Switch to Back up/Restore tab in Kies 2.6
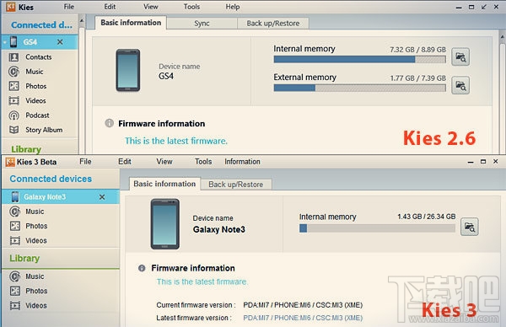This screenshot has height=327, width=506. pyautogui.click(x=273, y=24)
